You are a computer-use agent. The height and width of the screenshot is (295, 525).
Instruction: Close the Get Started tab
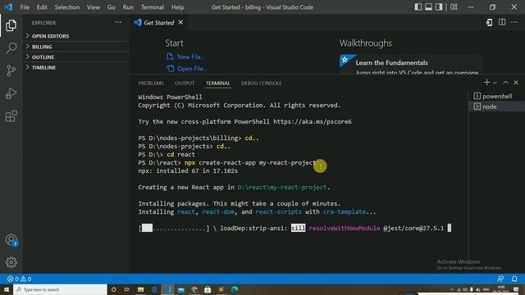point(180,22)
